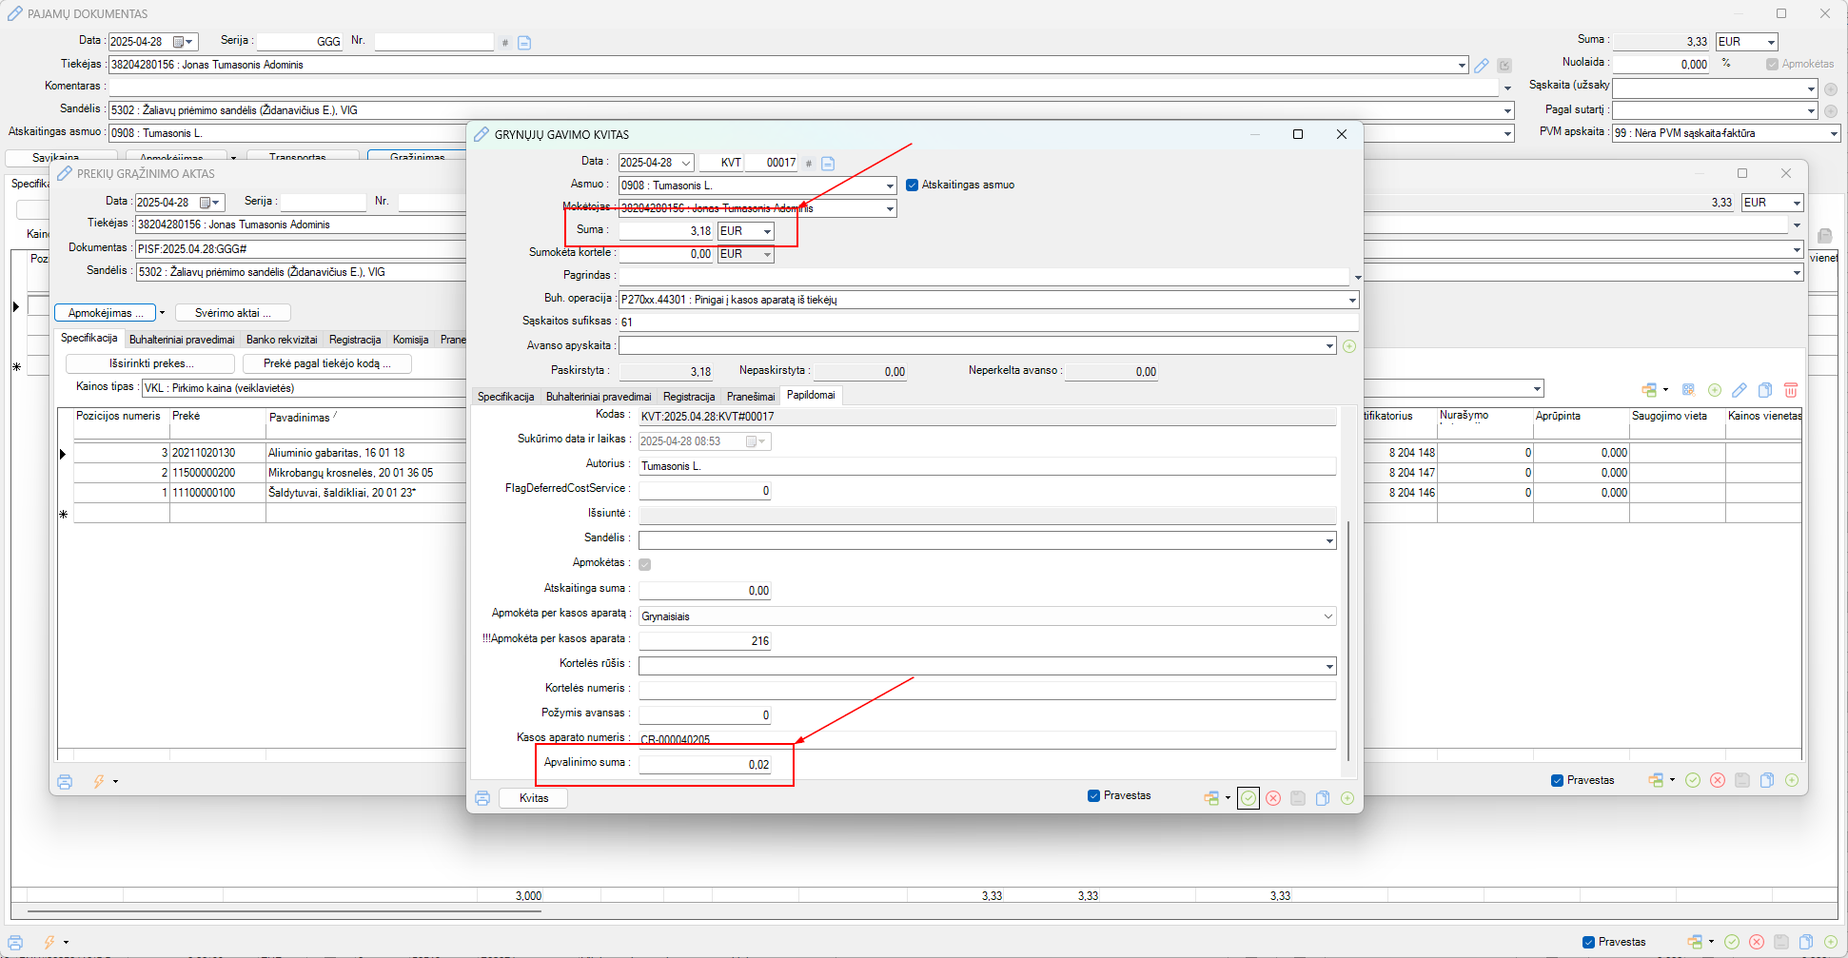This screenshot has height=958, width=1848.
Task: Expand the Buh. operacija dropdown
Action: click(x=1351, y=301)
